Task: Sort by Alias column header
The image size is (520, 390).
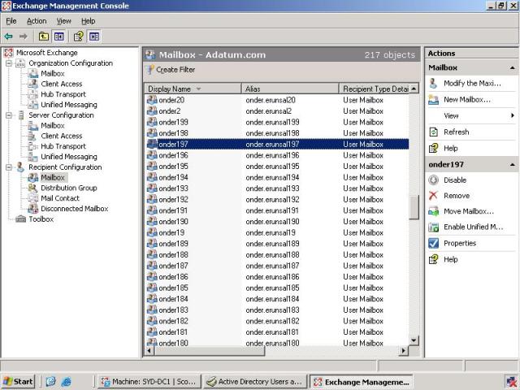Action: click(290, 89)
